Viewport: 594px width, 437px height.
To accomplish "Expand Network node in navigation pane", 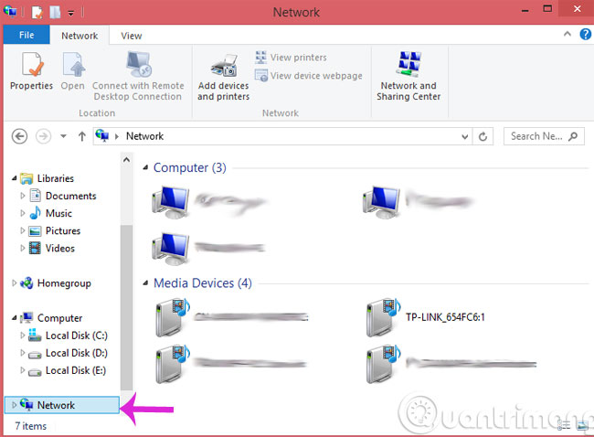I will pos(15,405).
